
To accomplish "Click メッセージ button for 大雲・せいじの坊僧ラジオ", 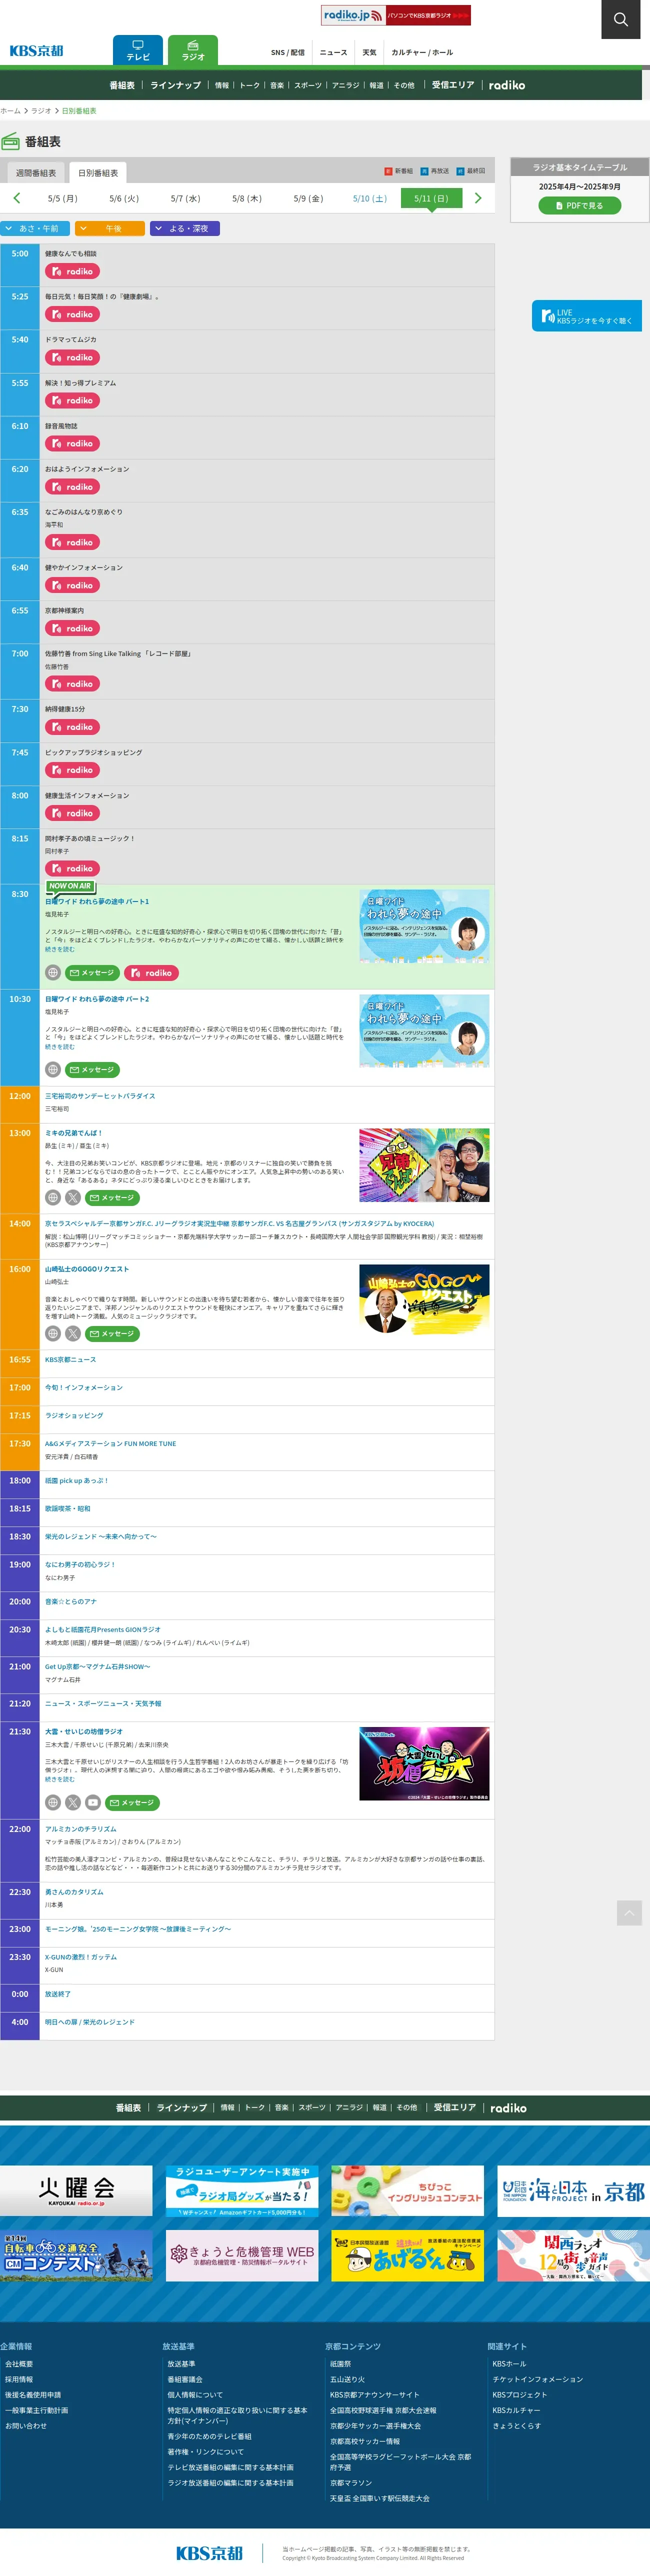I will tap(132, 1802).
